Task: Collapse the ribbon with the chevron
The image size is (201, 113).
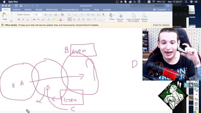Action: [169, 10]
